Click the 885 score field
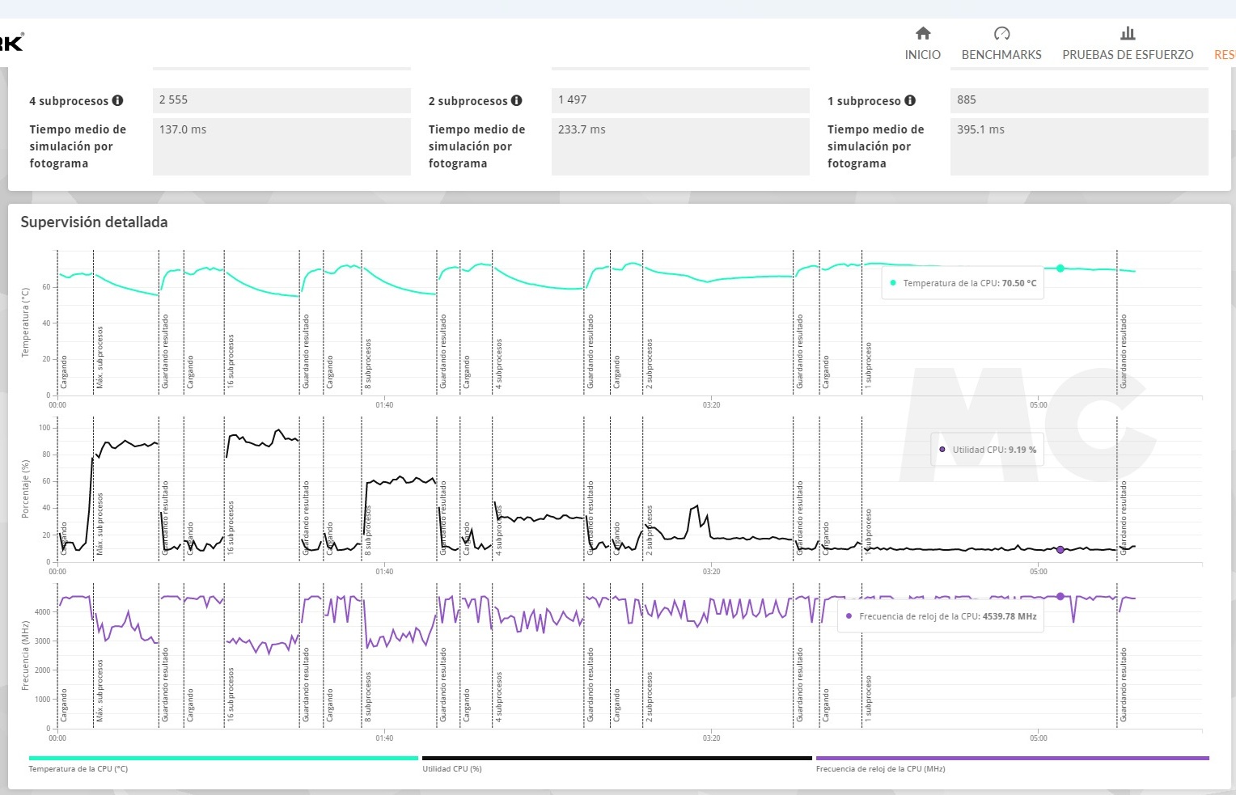The height and width of the screenshot is (795, 1236). (1078, 100)
